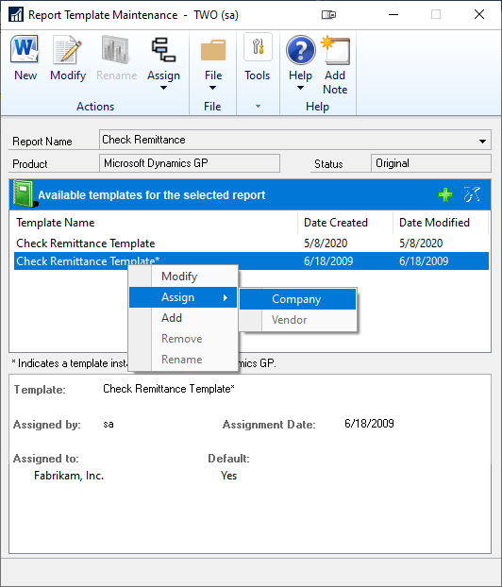Click the Add Note icon

[x=336, y=50]
